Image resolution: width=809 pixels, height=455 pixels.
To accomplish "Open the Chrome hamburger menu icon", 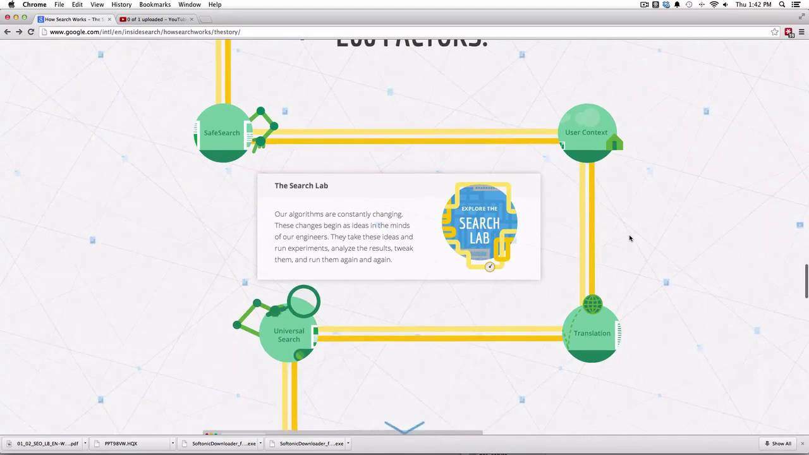I will coord(801,32).
